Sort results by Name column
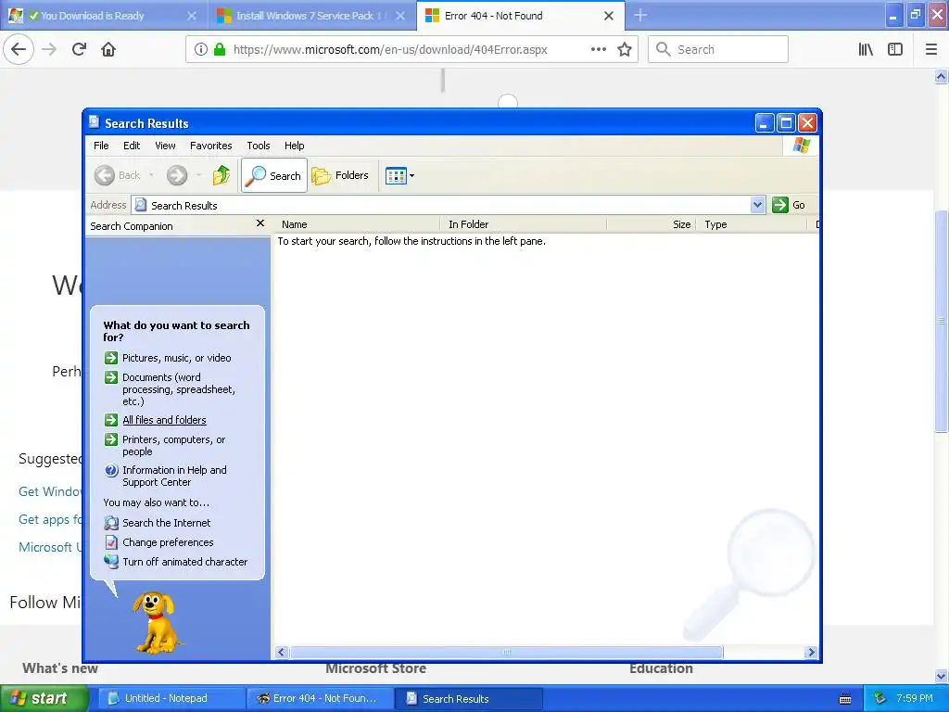Viewport: 949px width, 712px height. pyautogui.click(x=356, y=224)
